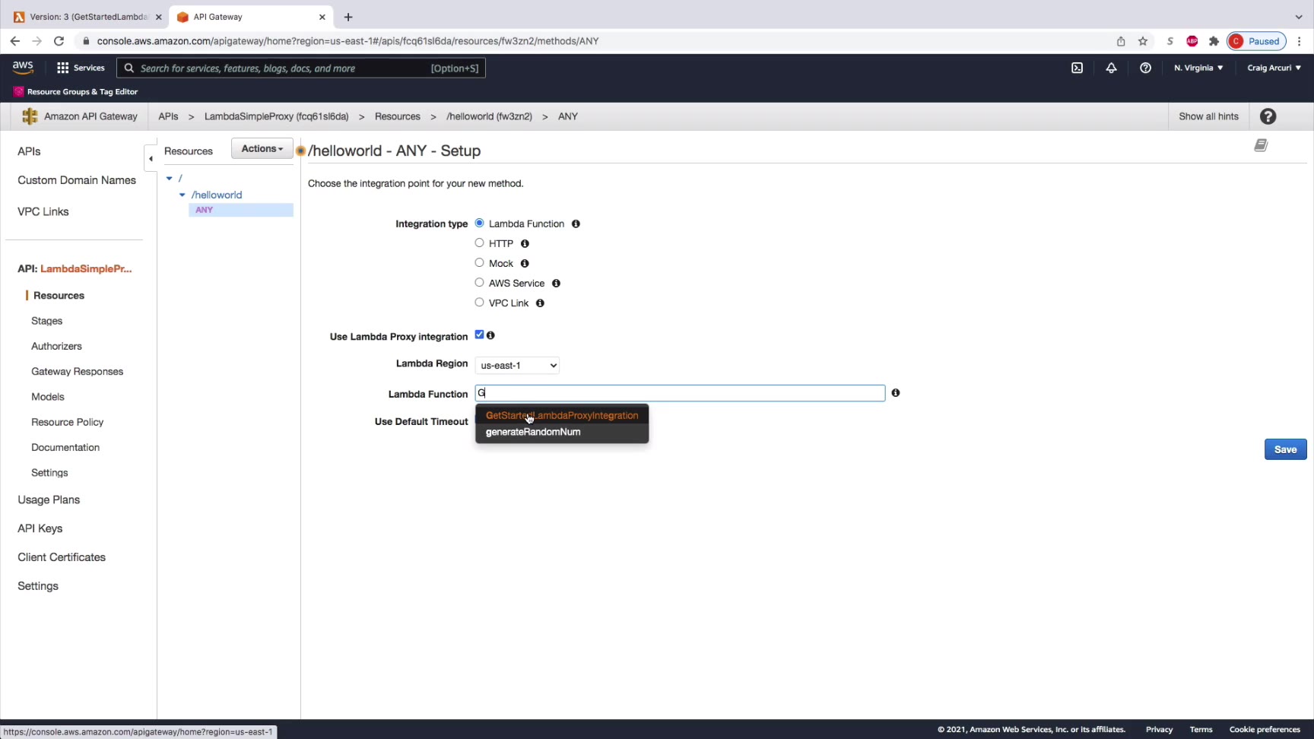Collapse the /helloworld tree node
Viewport: 1314px width, 739px height.
pyautogui.click(x=182, y=195)
